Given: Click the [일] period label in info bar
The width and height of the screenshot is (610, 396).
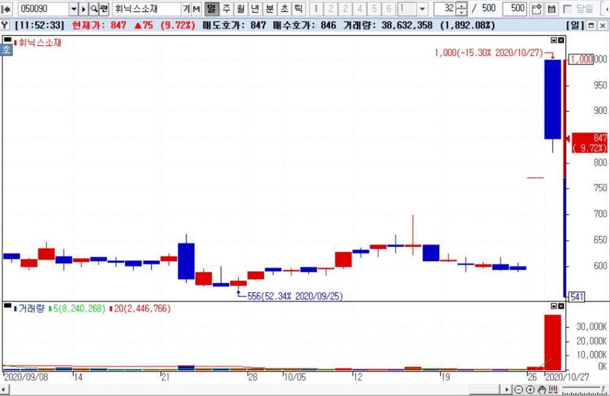Looking at the screenshot, I should (x=575, y=26).
